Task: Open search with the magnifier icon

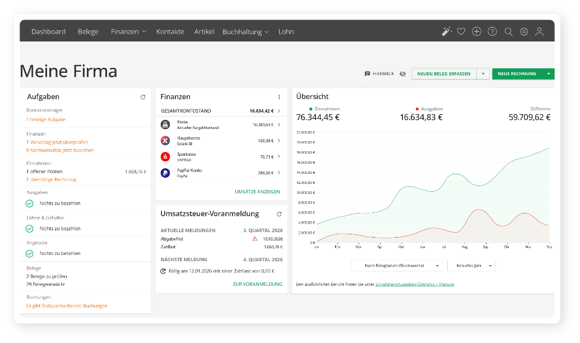Action: tap(508, 32)
